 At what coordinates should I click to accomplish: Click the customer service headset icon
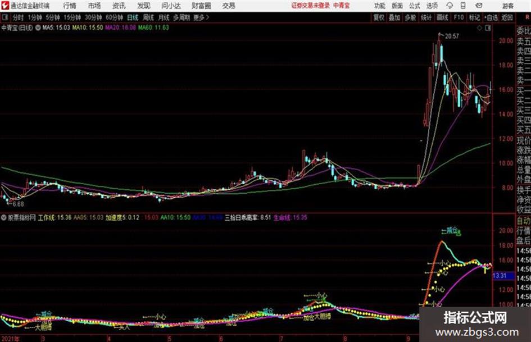pyautogui.click(x=450, y=6)
